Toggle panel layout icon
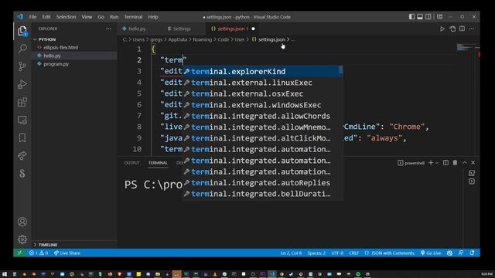 click(420, 17)
